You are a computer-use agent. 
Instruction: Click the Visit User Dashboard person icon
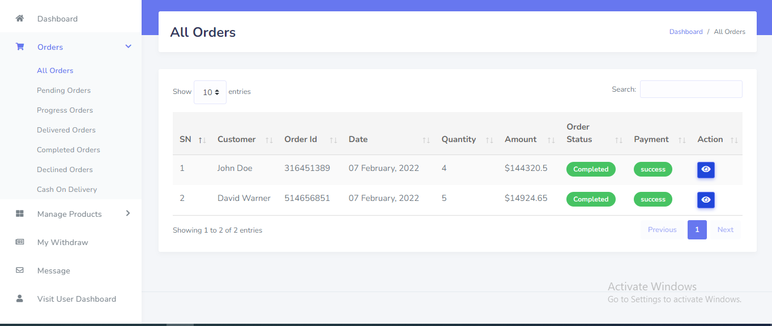(20, 299)
